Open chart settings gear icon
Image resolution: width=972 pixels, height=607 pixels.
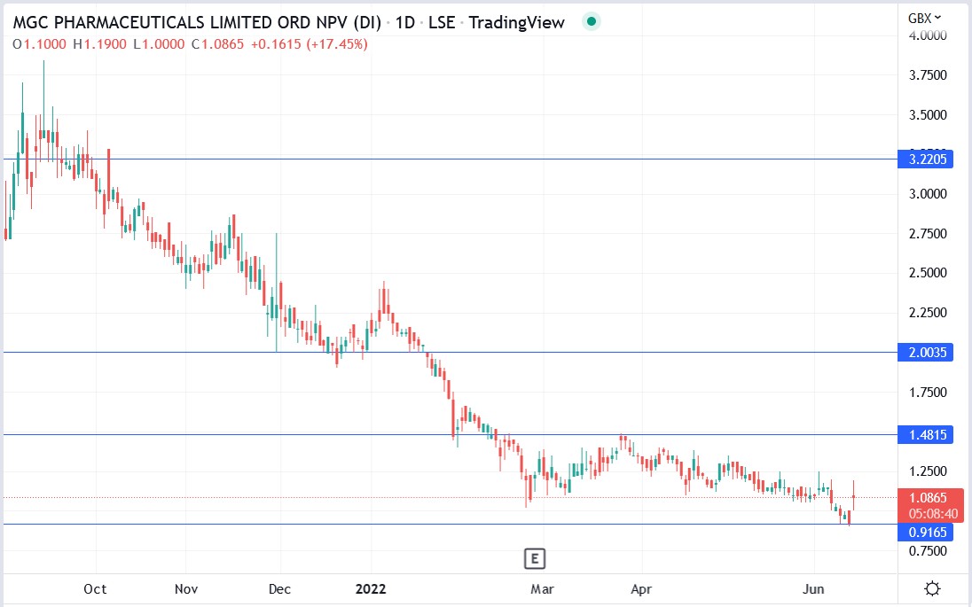point(932,588)
